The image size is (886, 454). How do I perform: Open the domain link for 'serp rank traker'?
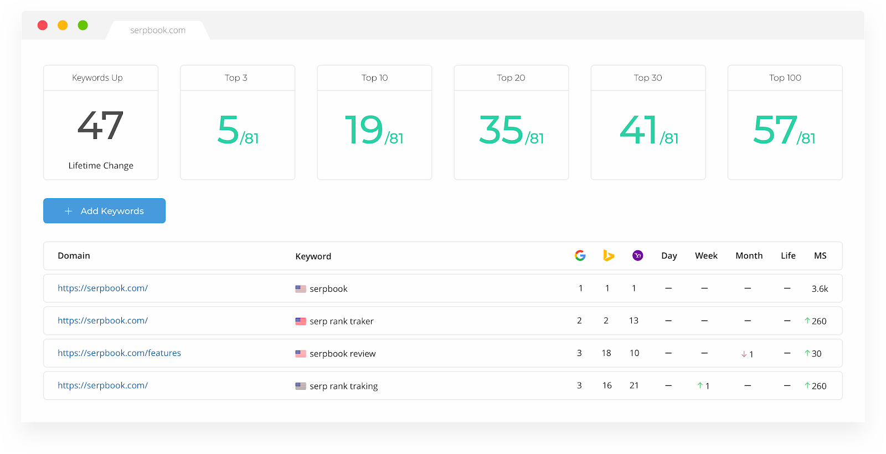[x=102, y=321]
